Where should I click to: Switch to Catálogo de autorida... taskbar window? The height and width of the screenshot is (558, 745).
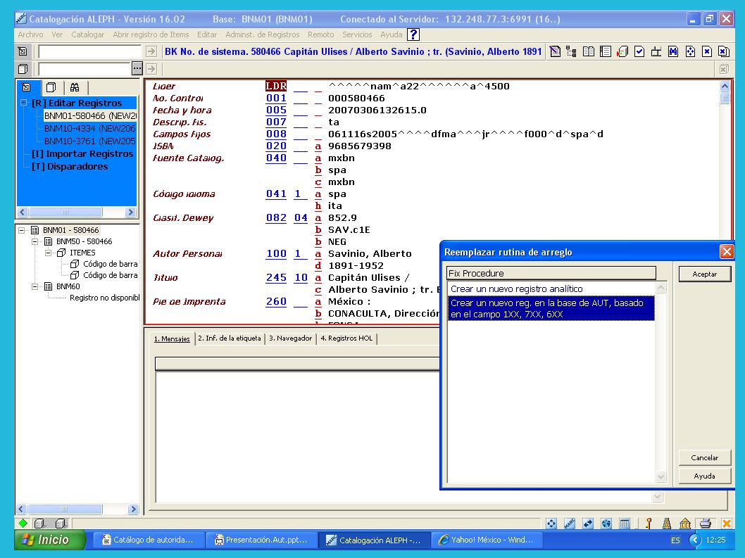coord(149,540)
